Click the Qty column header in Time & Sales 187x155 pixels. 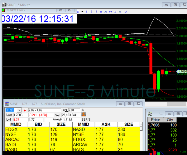tap(170, 120)
